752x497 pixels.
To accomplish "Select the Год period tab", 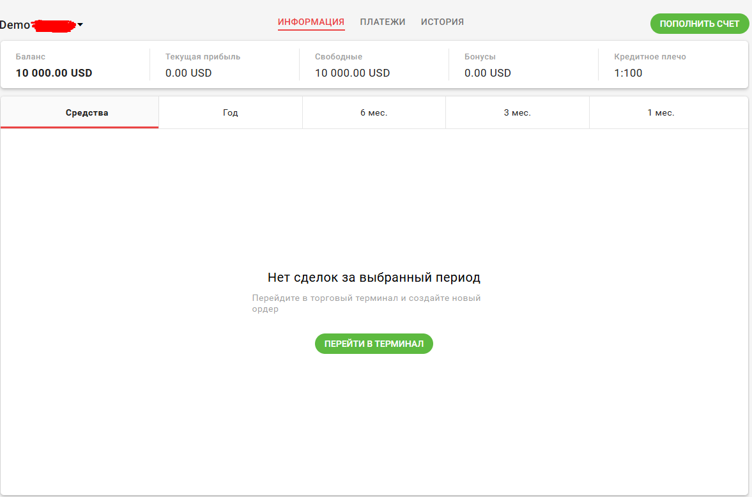I will (230, 112).
